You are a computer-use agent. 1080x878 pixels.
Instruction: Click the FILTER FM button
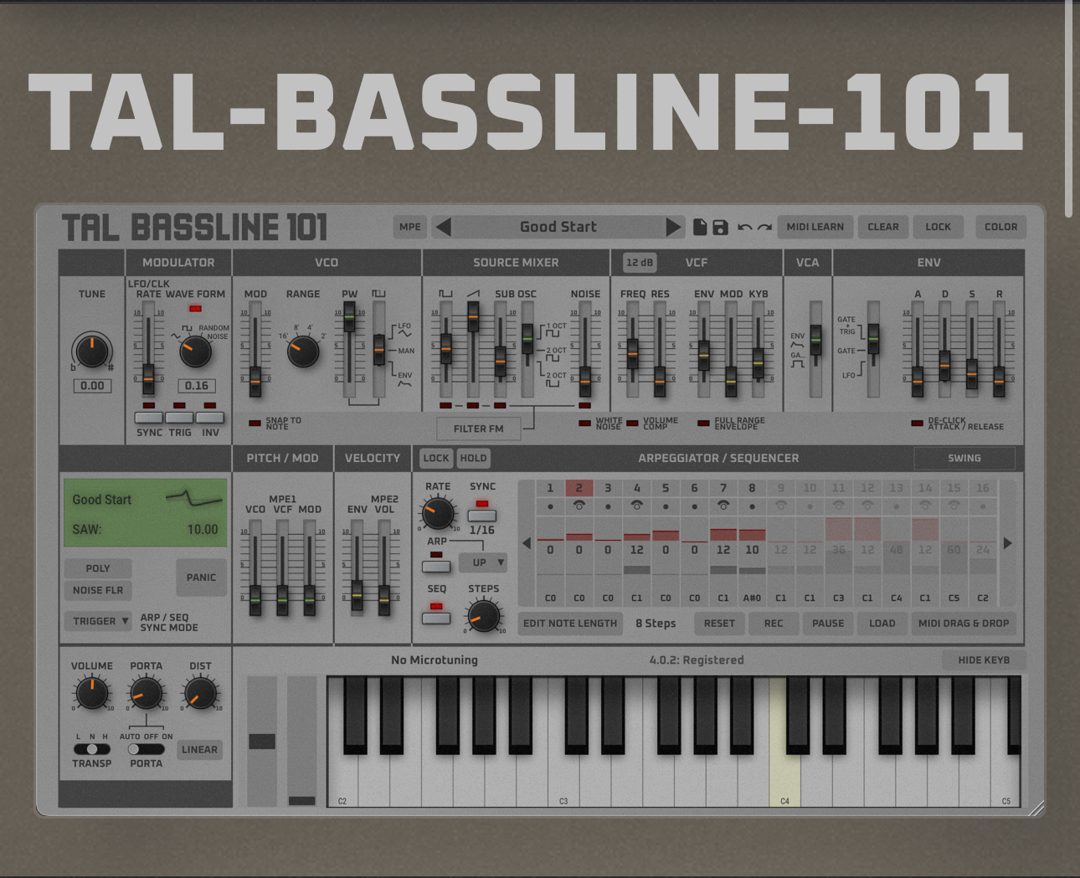click(479, 429)
